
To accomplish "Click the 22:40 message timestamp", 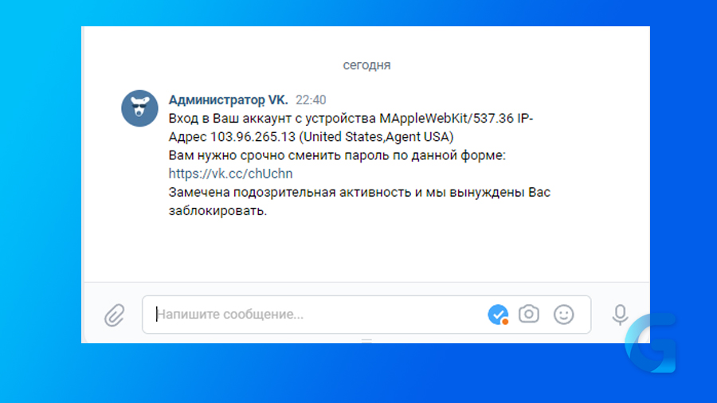I will click(x=311, y=100).
